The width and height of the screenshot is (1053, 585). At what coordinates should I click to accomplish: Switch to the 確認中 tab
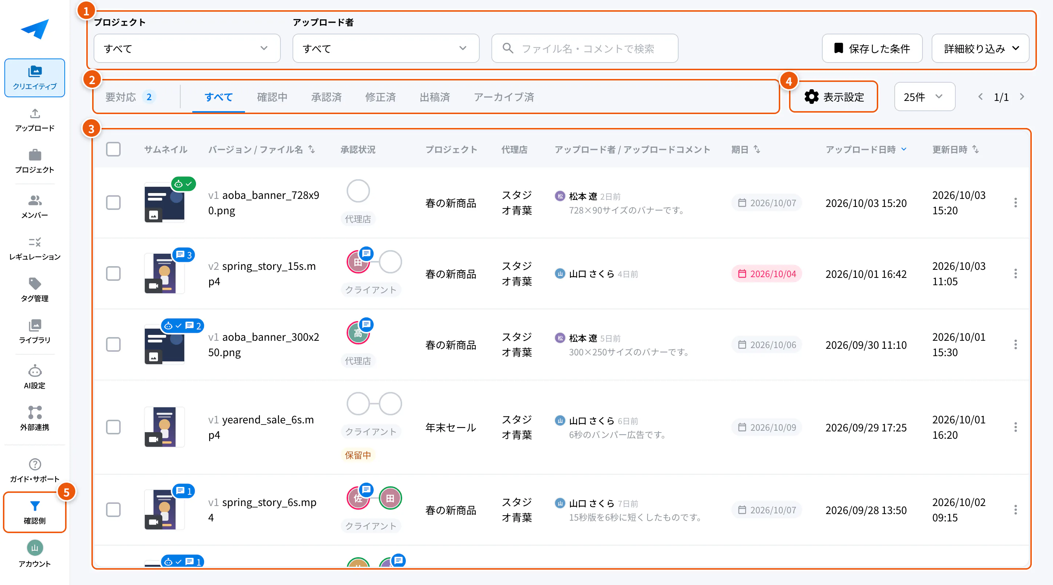(272, 97)
